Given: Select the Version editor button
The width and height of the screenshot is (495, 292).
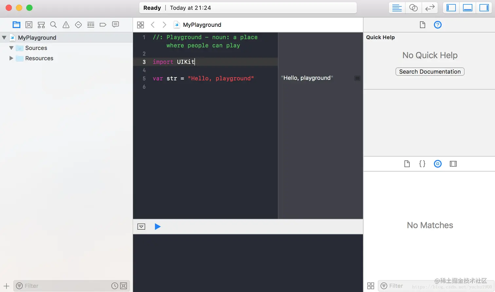Looking at the screenshot, I should (430, 8).
